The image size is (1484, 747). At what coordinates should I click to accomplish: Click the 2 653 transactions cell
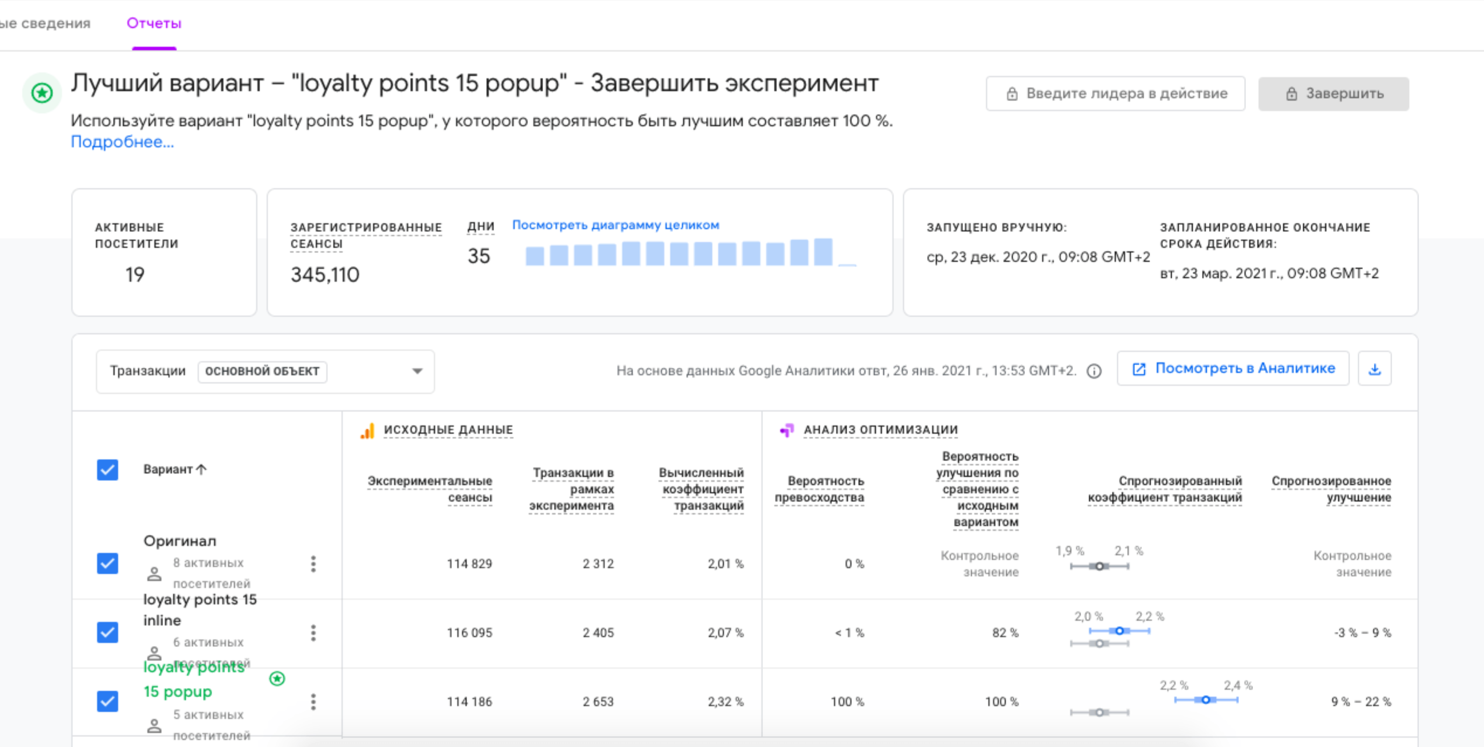click(598, 701)
